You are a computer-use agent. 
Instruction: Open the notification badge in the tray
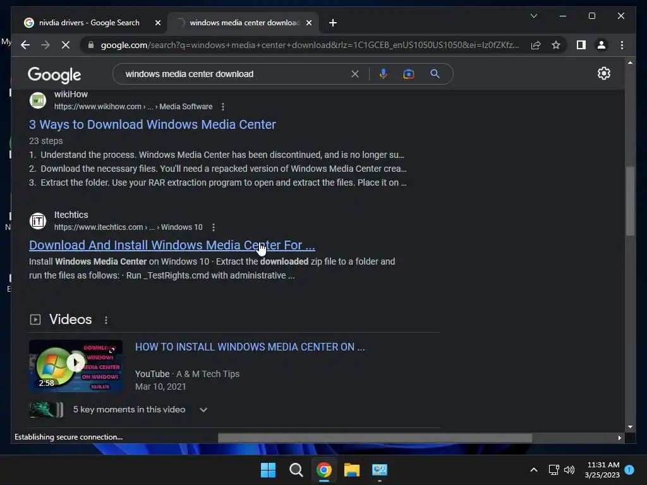point(629,470)
